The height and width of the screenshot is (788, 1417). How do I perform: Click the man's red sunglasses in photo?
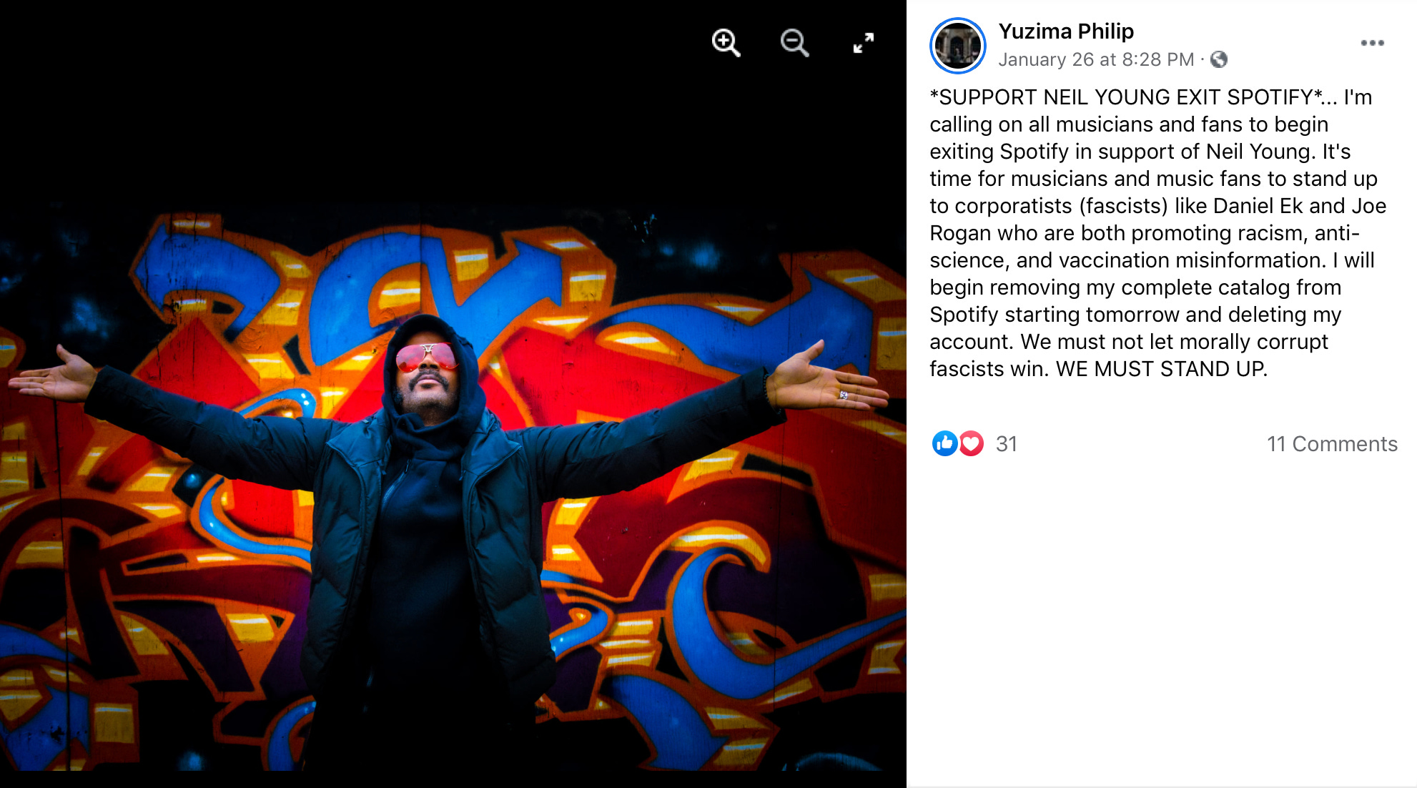point(427,356)
